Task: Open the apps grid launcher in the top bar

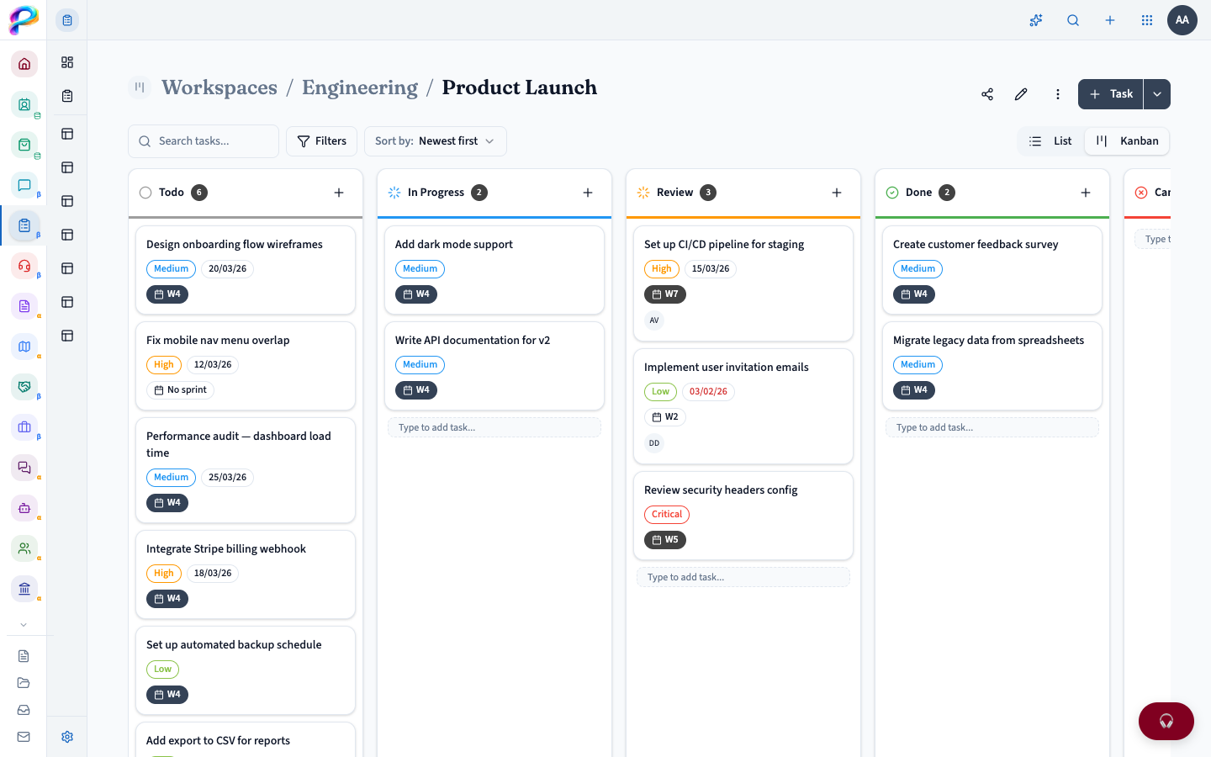Action: point(1146,20)
